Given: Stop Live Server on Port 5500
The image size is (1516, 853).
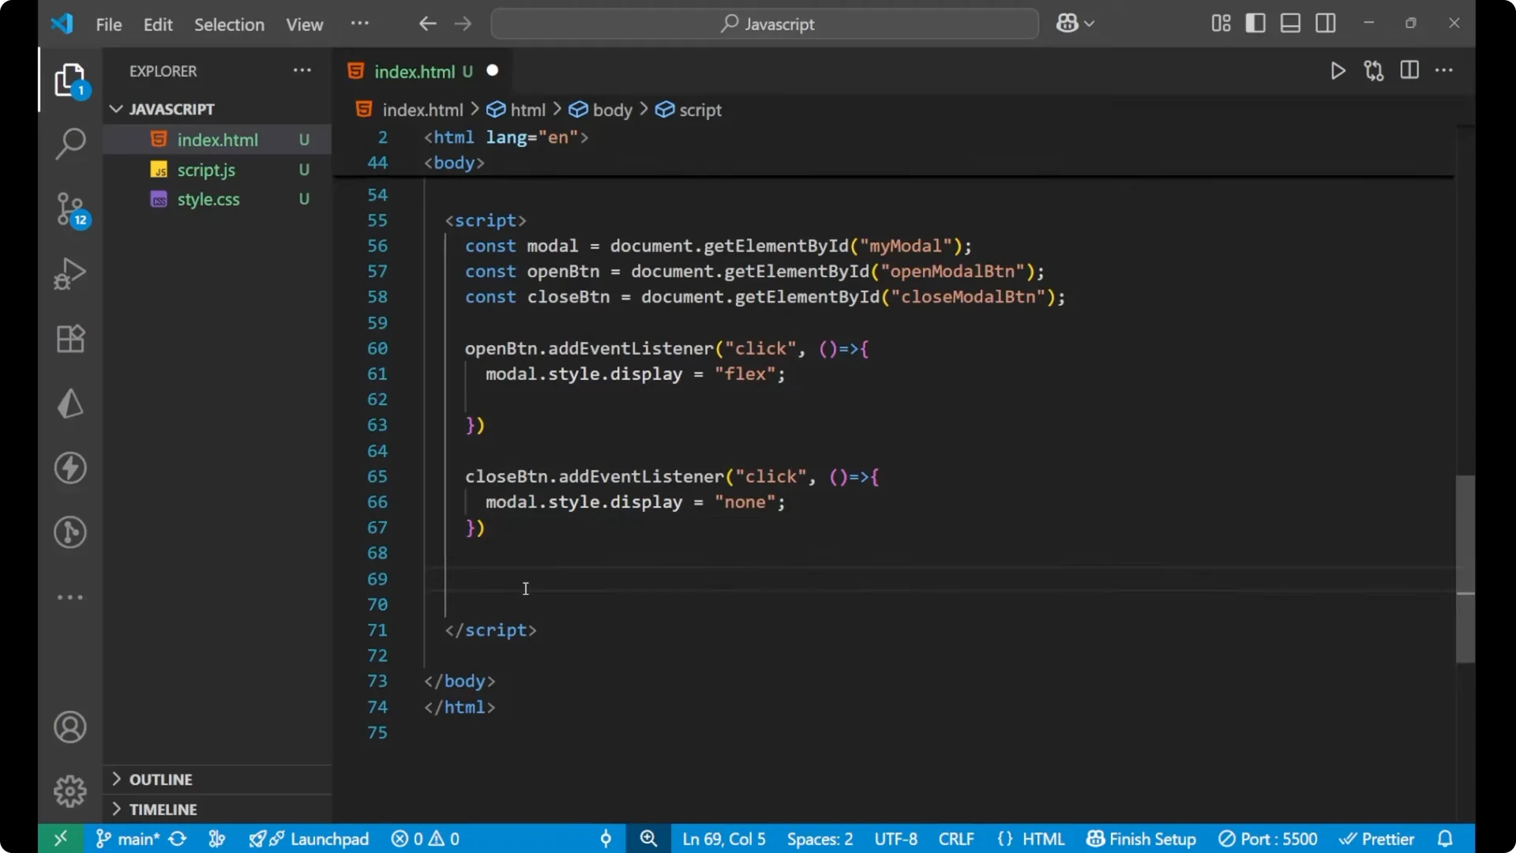Looking at the screenshot, I should point(1269,839).
